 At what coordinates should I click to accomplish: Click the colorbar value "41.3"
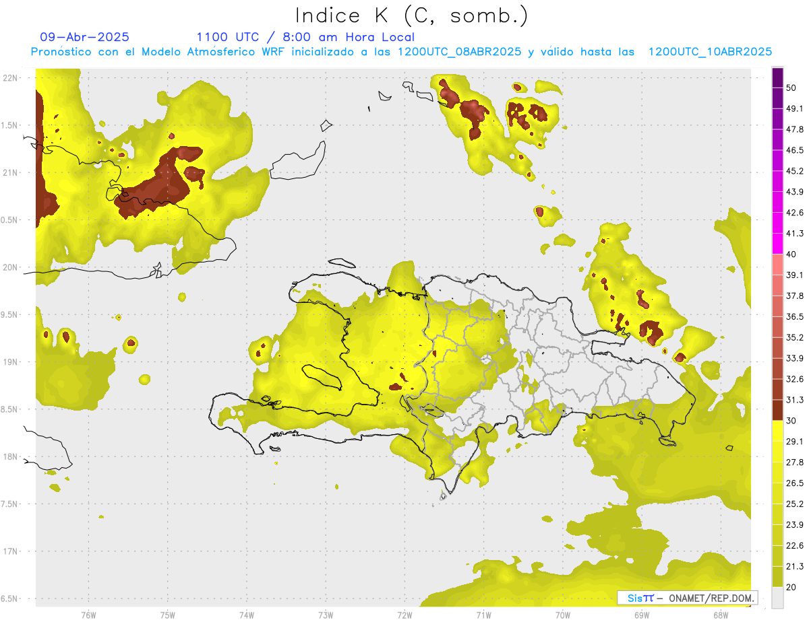click(x=795, y=234)
